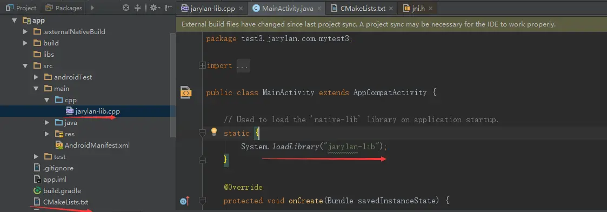The width and height of the screenshot is (607, 212).
Task: Click the Scroll from Source crosshair icon
Action: coord(125,8)
